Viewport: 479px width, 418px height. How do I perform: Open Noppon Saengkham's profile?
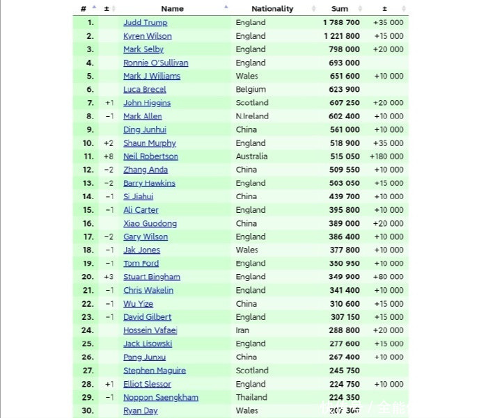click(160, 397)
